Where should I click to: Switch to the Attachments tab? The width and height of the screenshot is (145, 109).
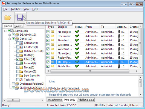click(55, 100)
